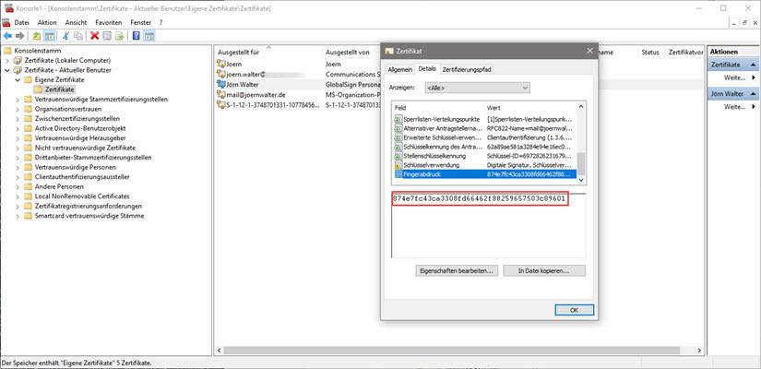
Task: Click the blue Help toolbar icon
Action: pos(136,35)
